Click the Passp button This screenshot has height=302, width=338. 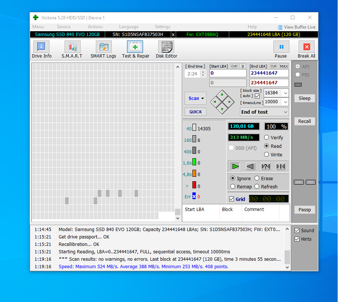305,210
